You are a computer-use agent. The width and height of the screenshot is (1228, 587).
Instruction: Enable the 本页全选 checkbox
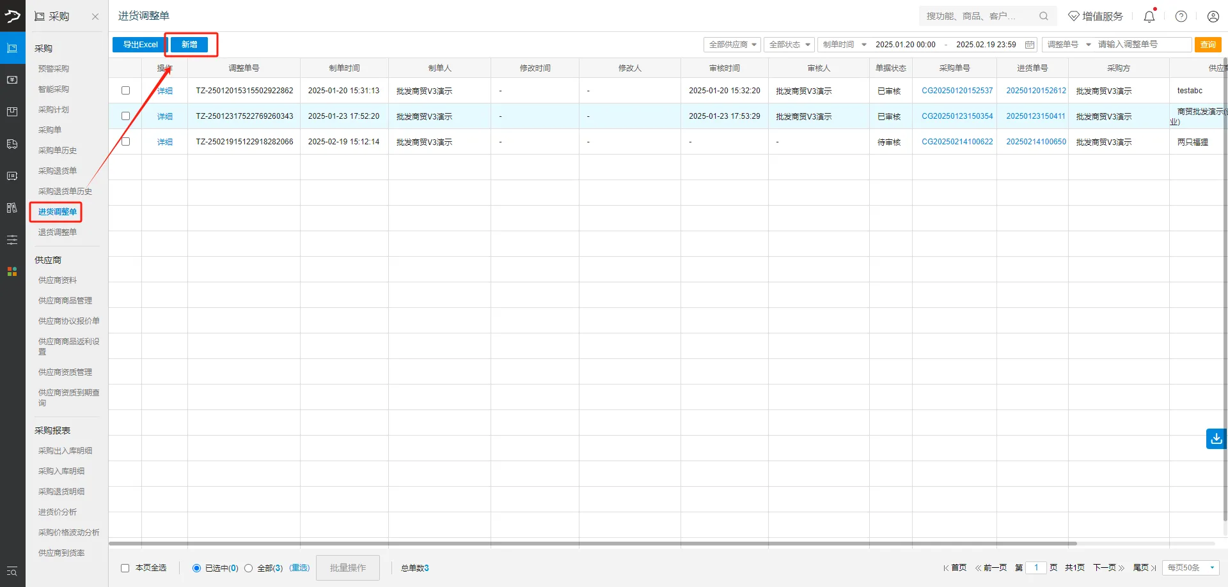pyautogui.click(x=125, y=568)
